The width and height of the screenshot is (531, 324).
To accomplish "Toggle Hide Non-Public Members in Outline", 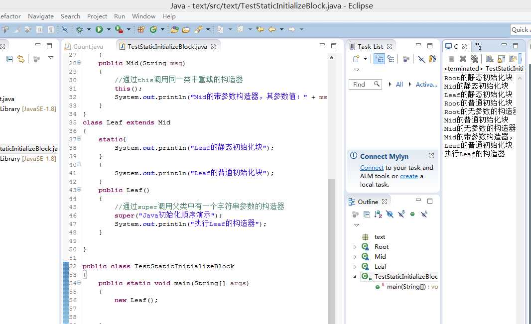I will (x=412, y=214).
